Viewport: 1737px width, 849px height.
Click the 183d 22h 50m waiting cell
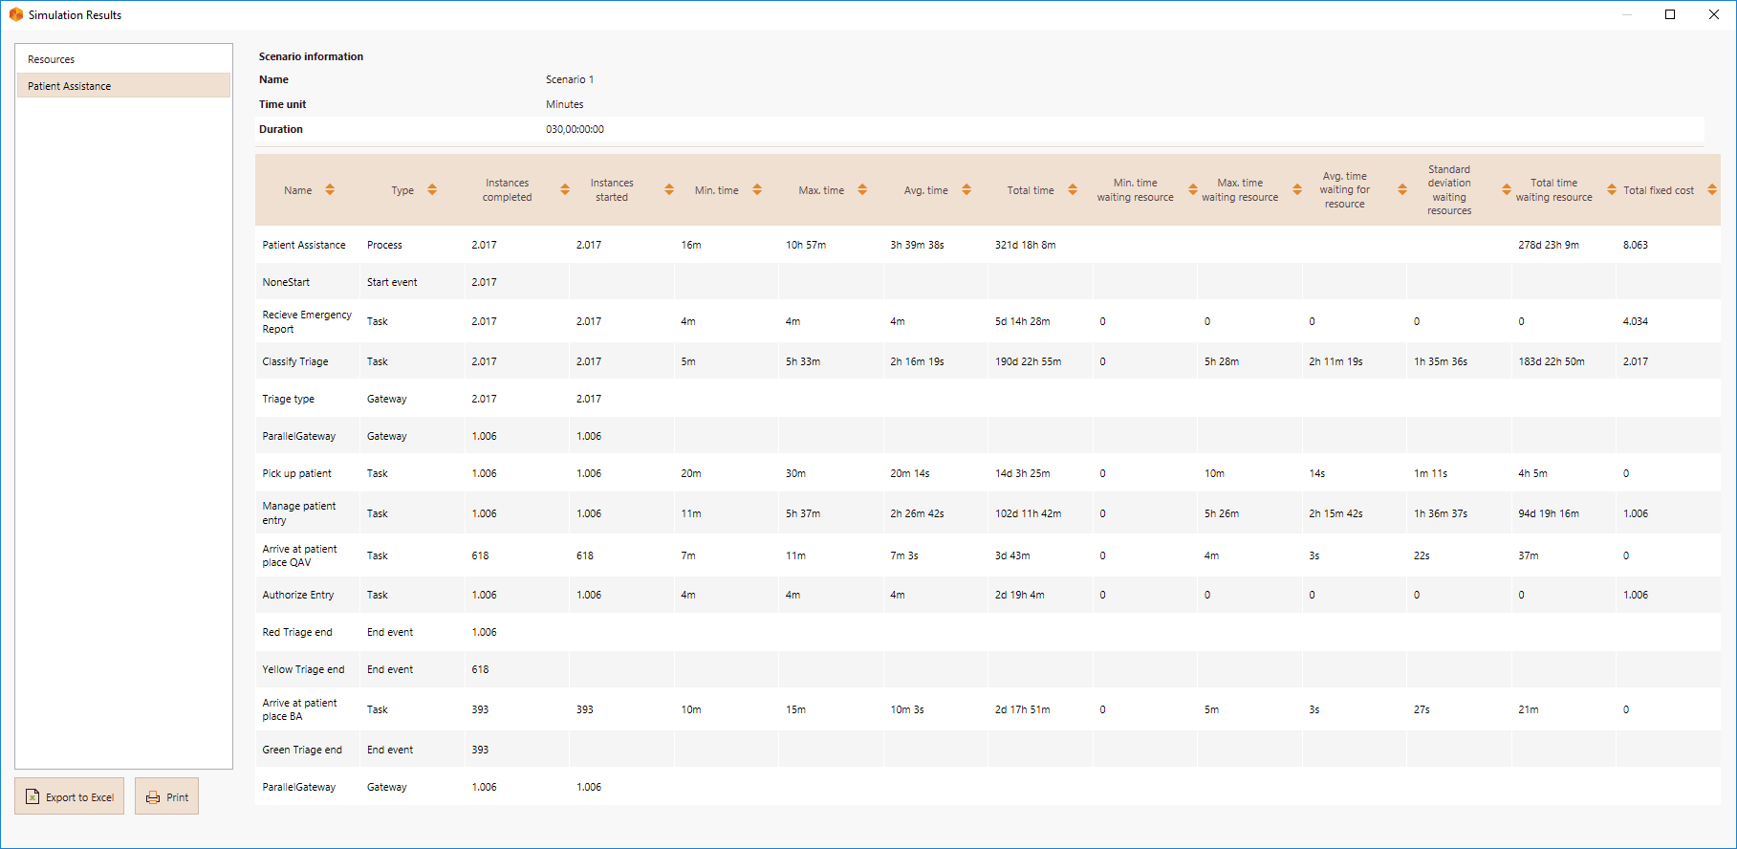tap(1552, 361)
